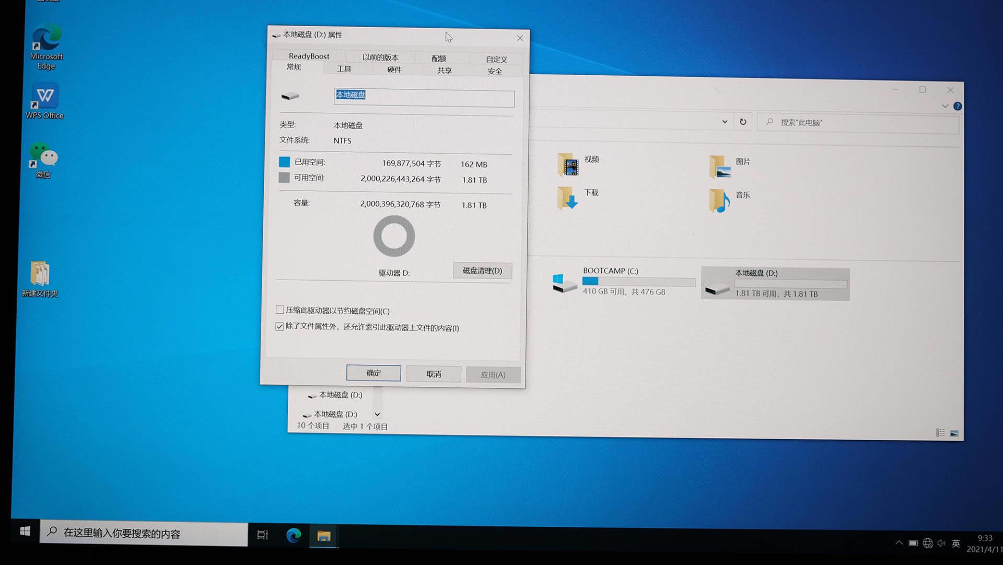
Task: Switch to the 以前的版本 tab
Action: pyautogui.click(x=380, y=57)
